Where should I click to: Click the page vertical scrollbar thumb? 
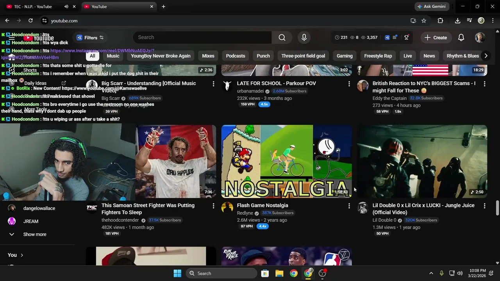pos(497,208)
